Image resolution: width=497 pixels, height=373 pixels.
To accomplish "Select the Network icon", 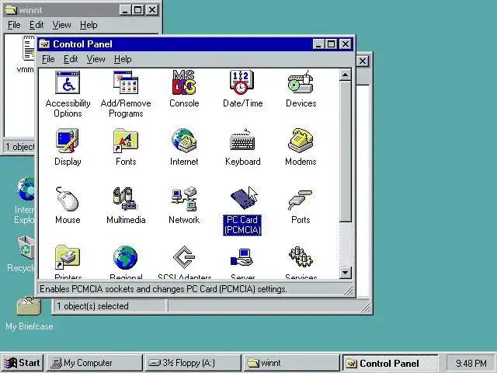I will [184, 199].
